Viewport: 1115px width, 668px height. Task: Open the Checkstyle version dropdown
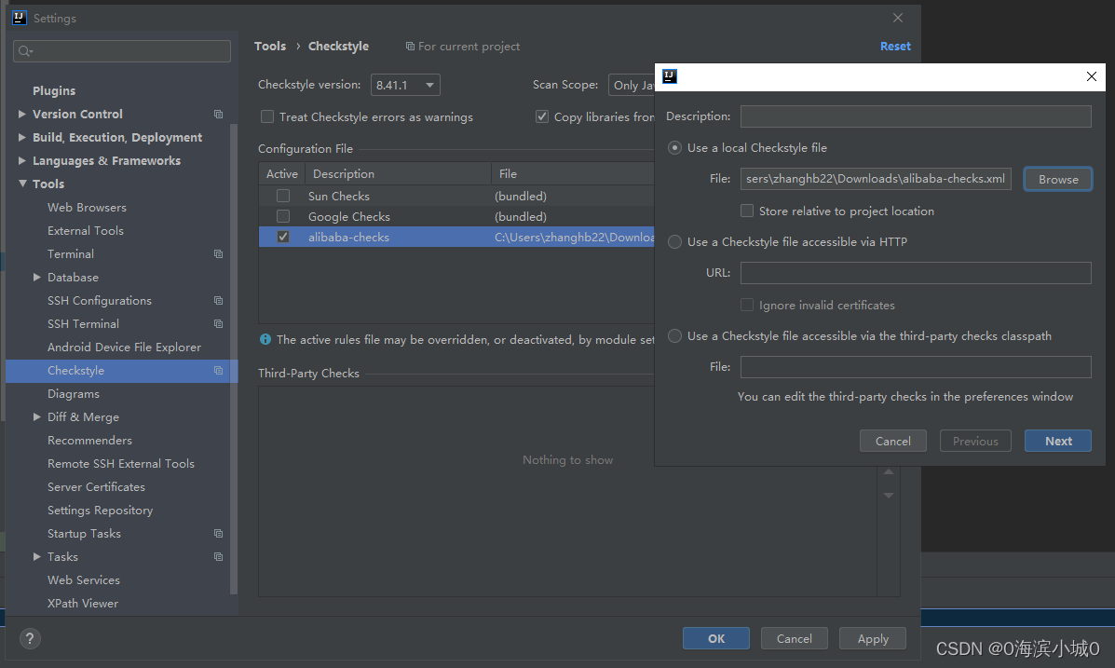click(x=405, y=85)
